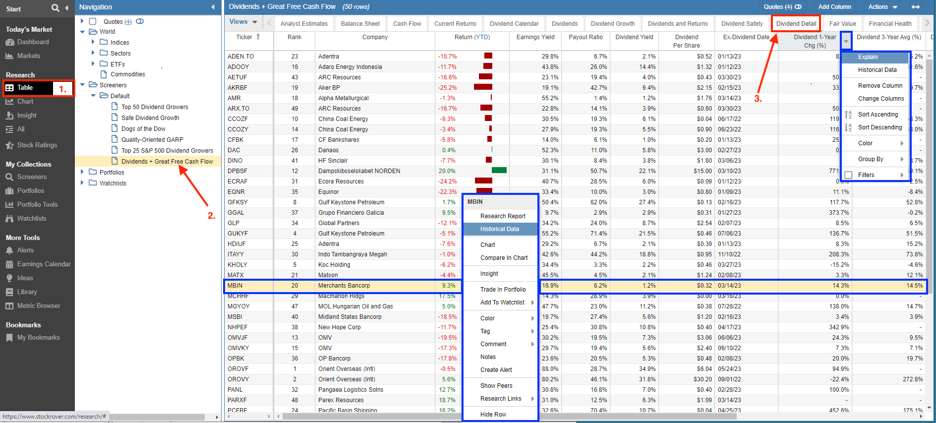Choose Historical Data in MBIN context menu
936x423 pixels.
tap(500, 229)
